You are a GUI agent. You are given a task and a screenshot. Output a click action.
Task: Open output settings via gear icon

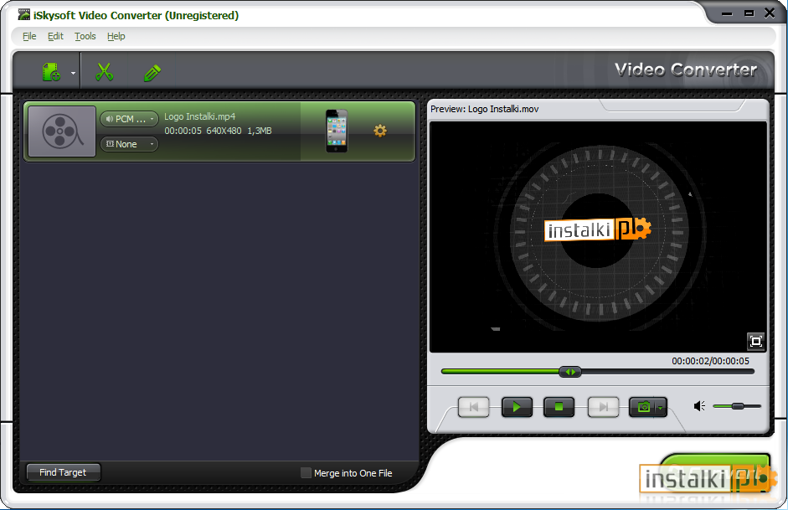pyautogui.click(x=380, y=131)
